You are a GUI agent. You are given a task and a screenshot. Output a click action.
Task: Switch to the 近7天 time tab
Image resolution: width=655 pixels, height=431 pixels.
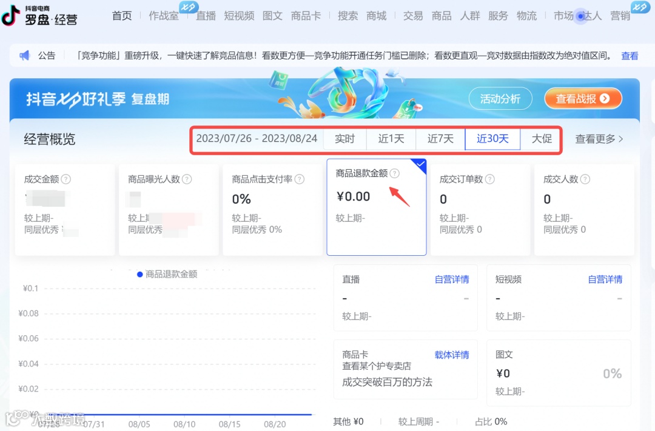click(x=441, y=139)
